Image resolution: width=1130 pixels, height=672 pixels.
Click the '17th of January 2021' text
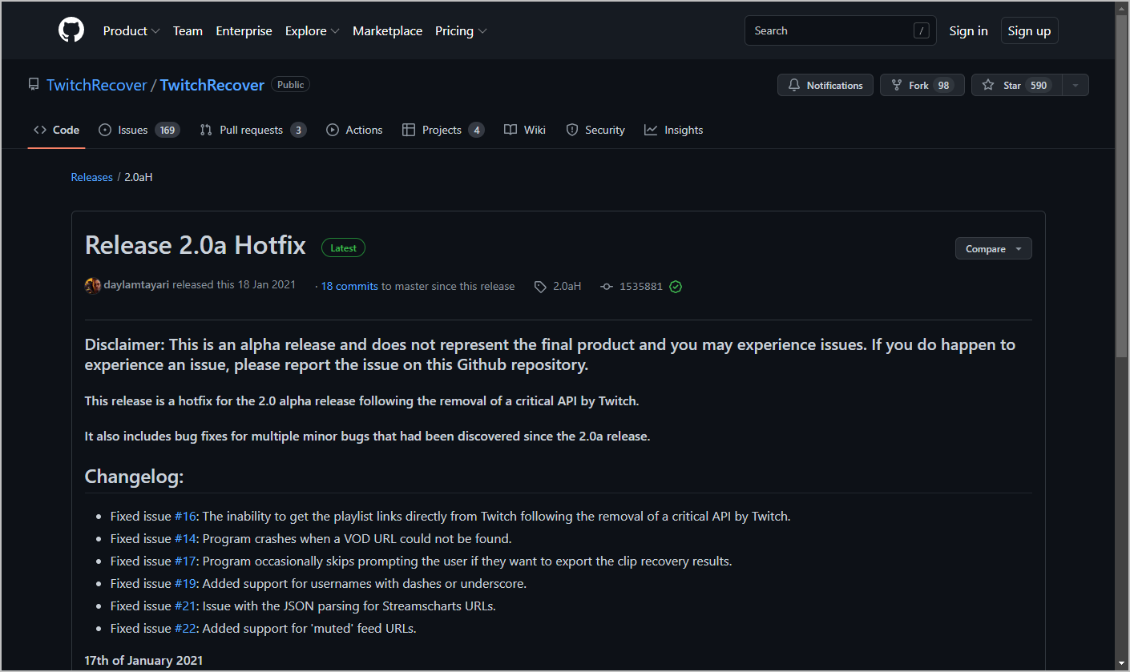pos(143,660)
